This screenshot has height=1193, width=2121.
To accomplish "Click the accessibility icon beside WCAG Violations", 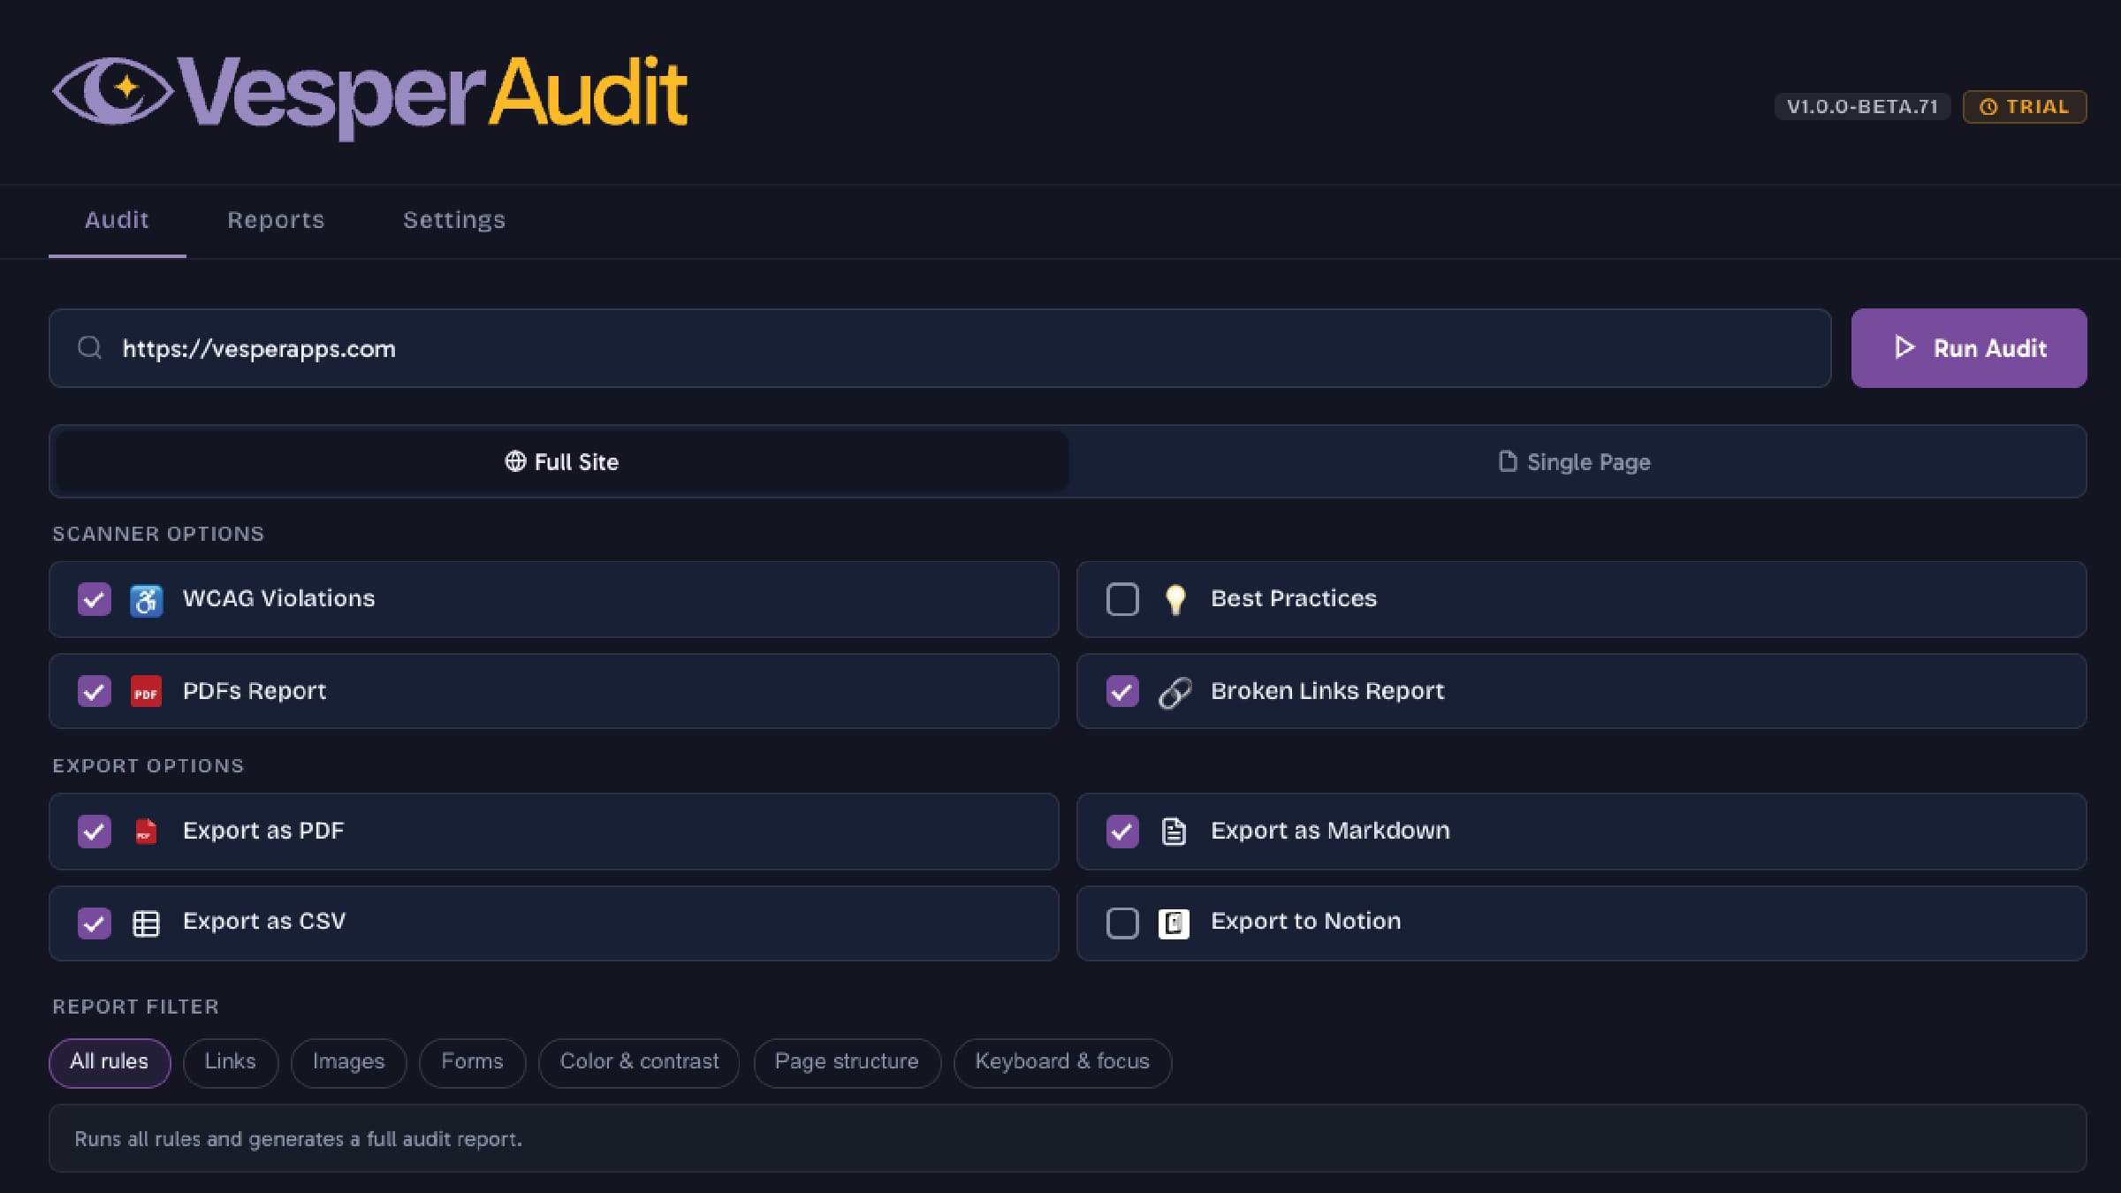I will point(146,600).
